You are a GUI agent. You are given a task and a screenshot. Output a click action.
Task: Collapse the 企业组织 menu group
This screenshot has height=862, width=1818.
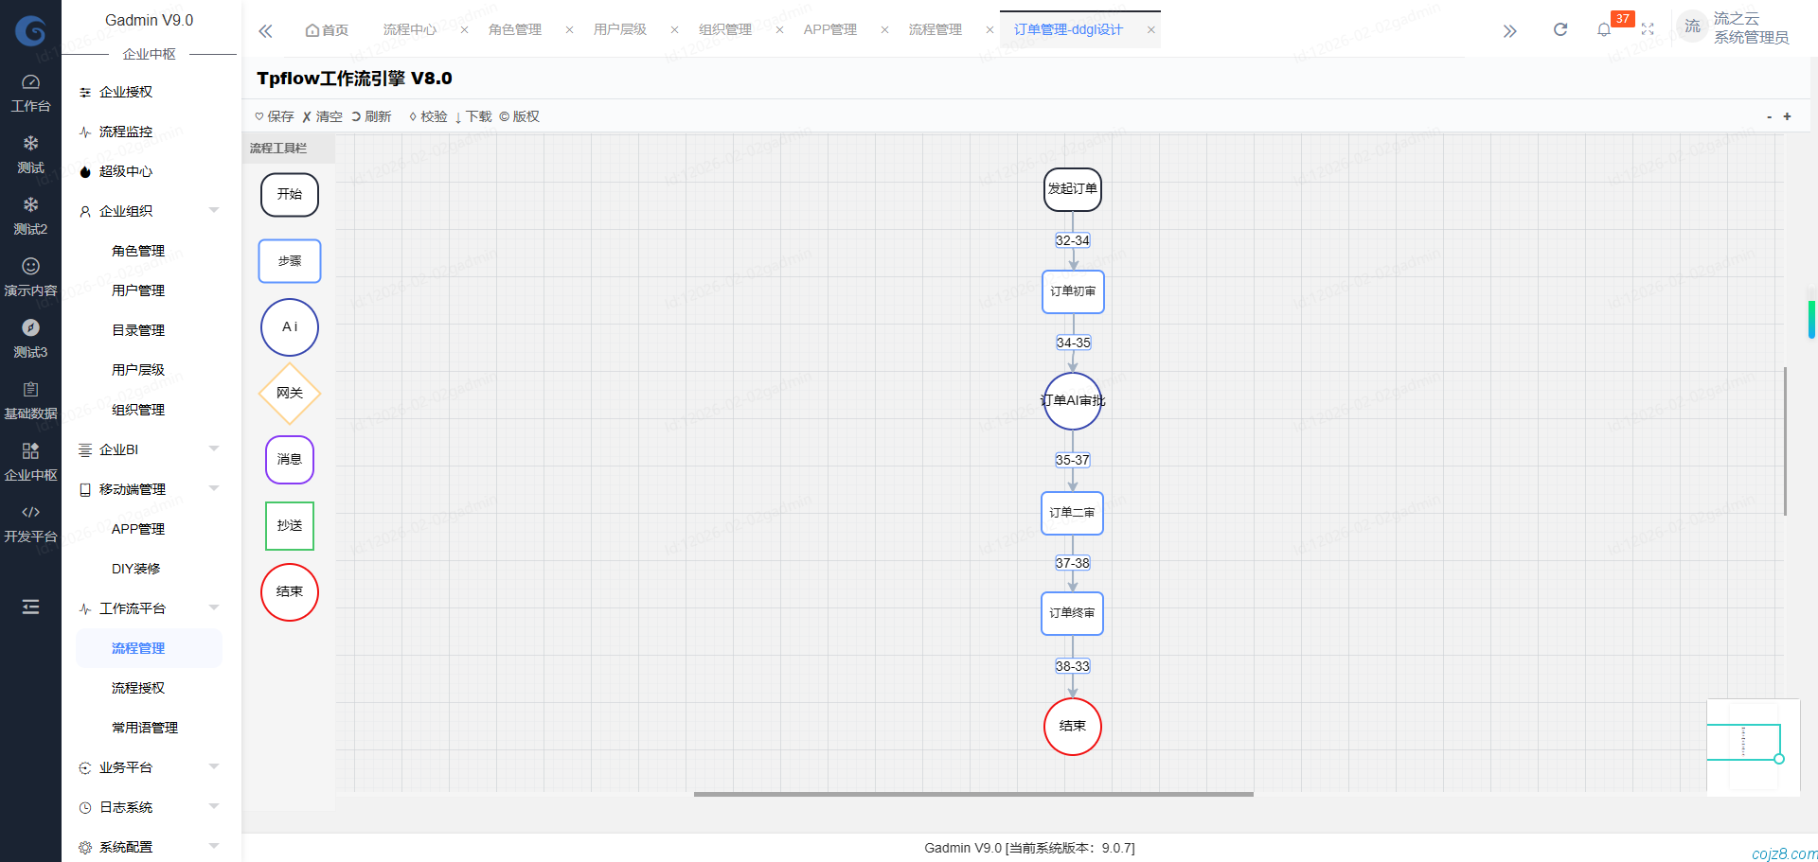(150, 211)
